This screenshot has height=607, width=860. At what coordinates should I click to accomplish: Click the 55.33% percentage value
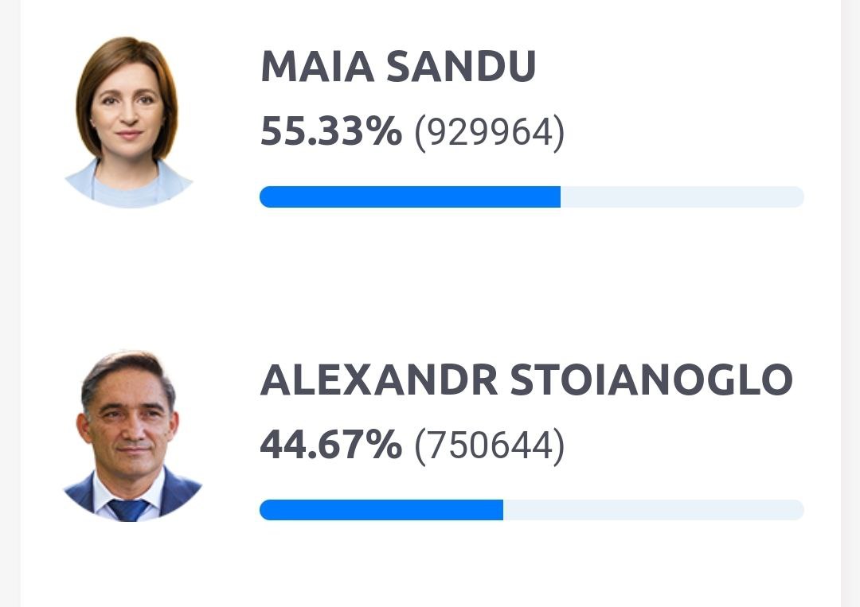[330, 132]
